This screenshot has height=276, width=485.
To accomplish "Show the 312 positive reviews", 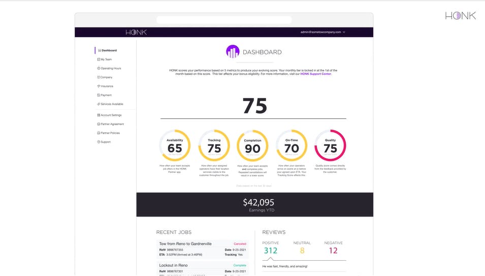I will (270, 250).
